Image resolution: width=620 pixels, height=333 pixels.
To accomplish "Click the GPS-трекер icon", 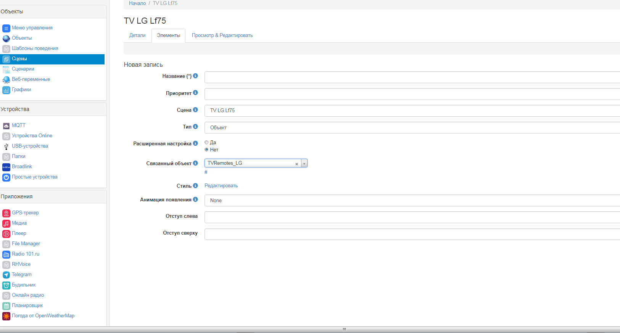I will [6, 213].
